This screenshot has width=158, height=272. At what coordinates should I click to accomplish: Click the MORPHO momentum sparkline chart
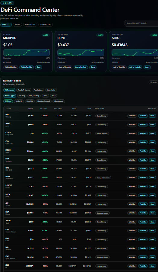pyautogui.click(x=27, y=53)
